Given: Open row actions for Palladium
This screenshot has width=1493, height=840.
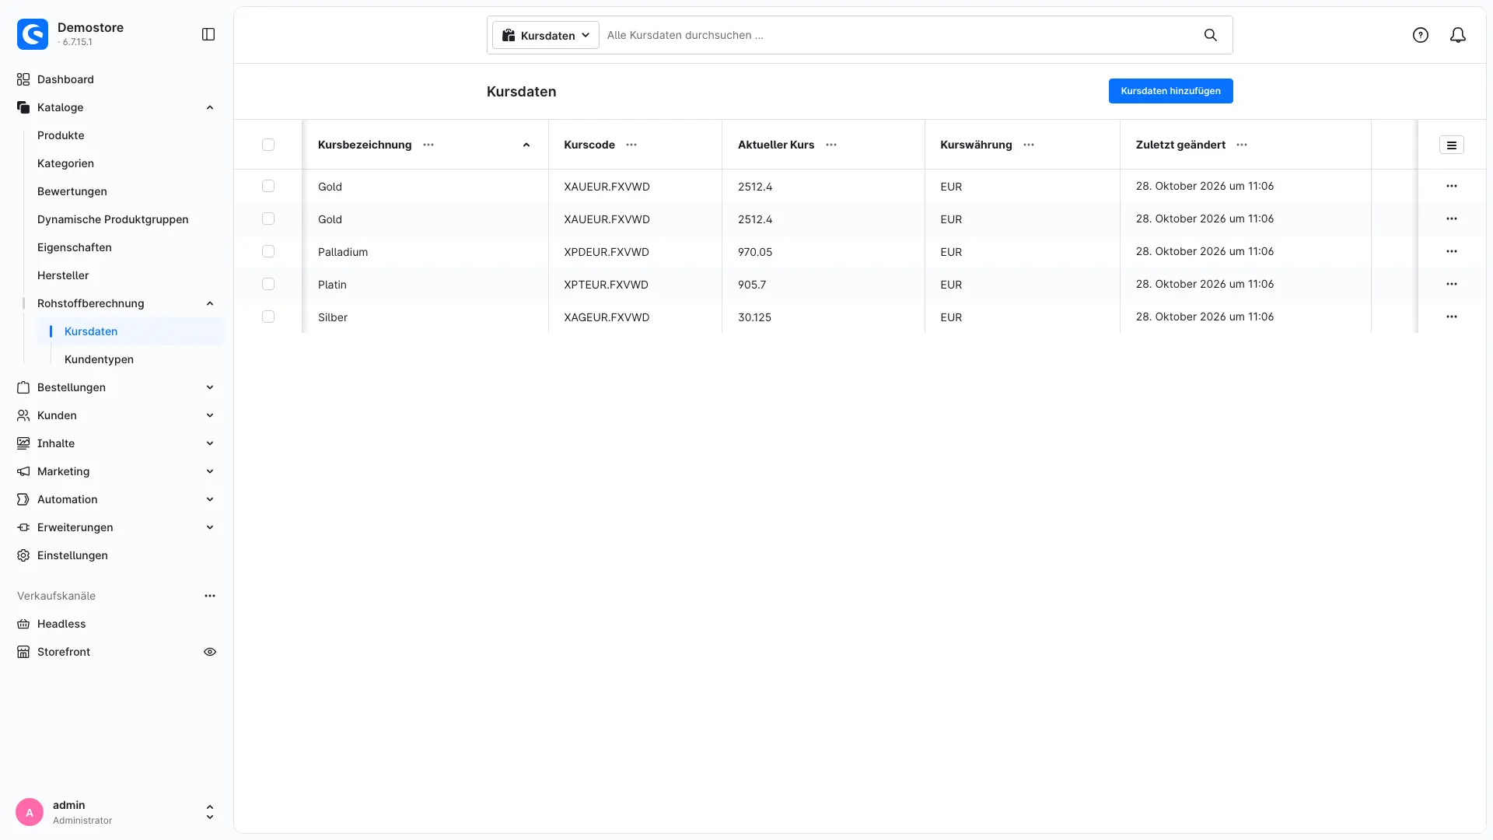Looking at the screenshot, I should click(1452, 251).
